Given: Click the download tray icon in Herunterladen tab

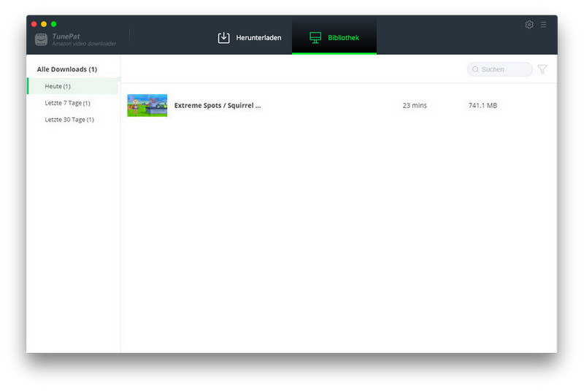Looking at the screenshot, I should tap(223, 38).
